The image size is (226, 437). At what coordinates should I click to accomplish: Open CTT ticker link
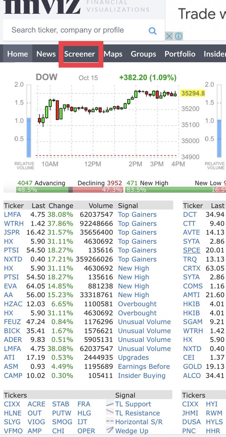(189, 224)
